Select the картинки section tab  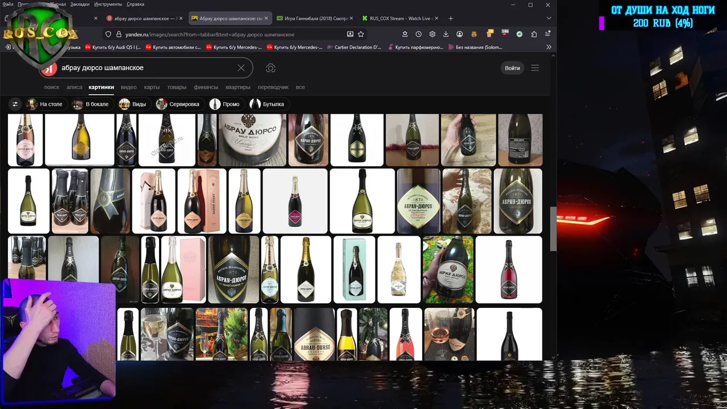tap(101, 87)
